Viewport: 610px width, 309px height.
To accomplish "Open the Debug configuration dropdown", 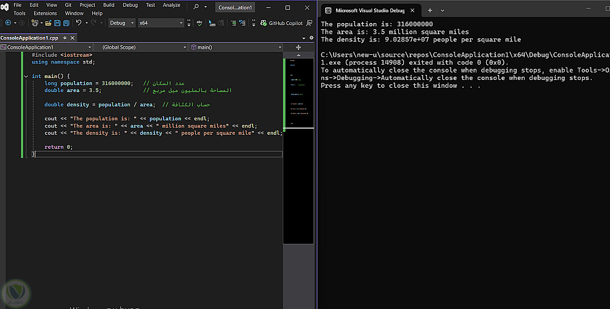I will tap(121, 23).
